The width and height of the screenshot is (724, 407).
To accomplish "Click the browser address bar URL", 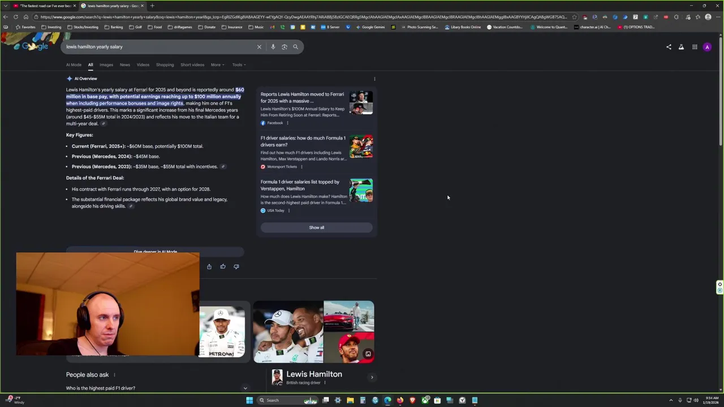I will (x=303, y=17).
